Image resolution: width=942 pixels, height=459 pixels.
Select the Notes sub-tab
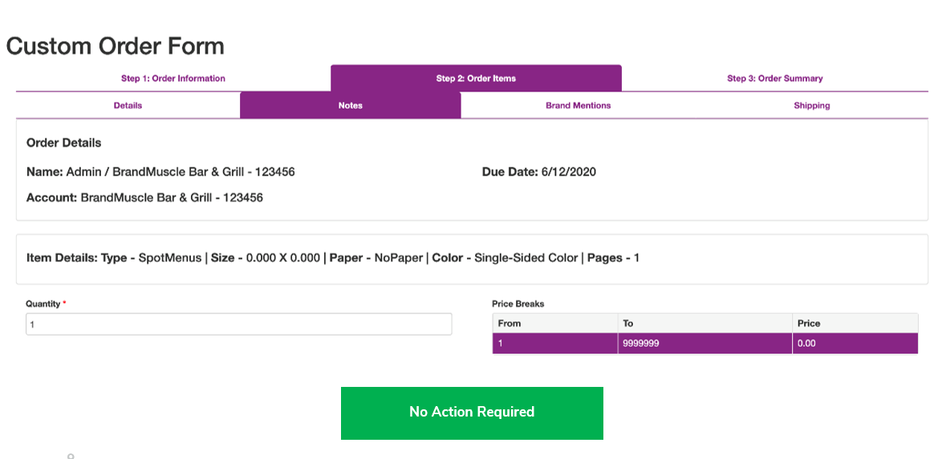[351, 105]
